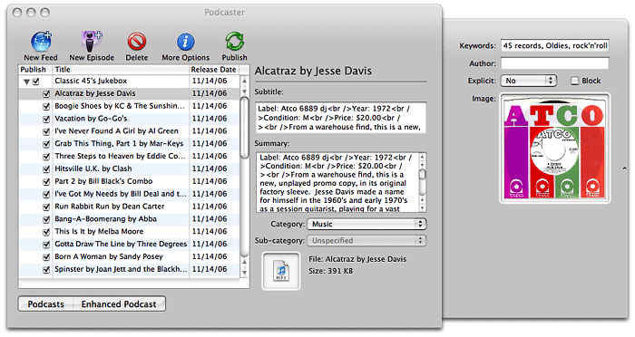Select I've Never Found A Girl by Al Green
635x337 pixels.
coord(129,131)
